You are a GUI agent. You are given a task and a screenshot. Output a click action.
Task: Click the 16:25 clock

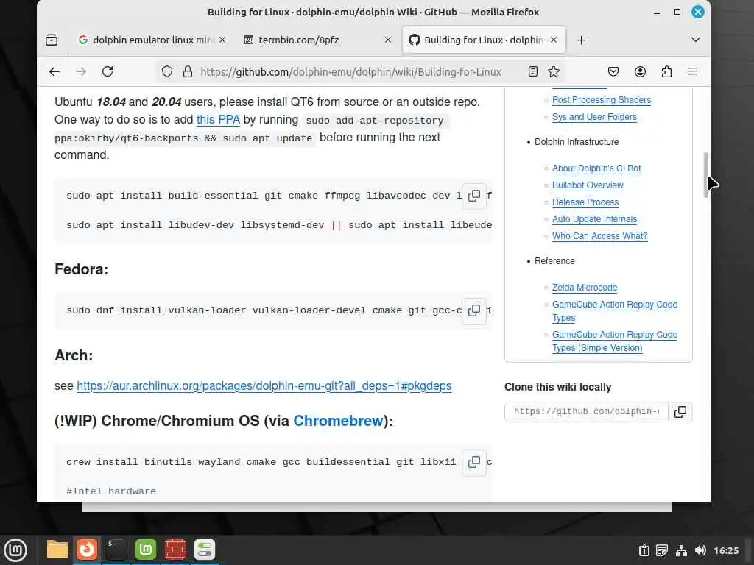(726, 550)
